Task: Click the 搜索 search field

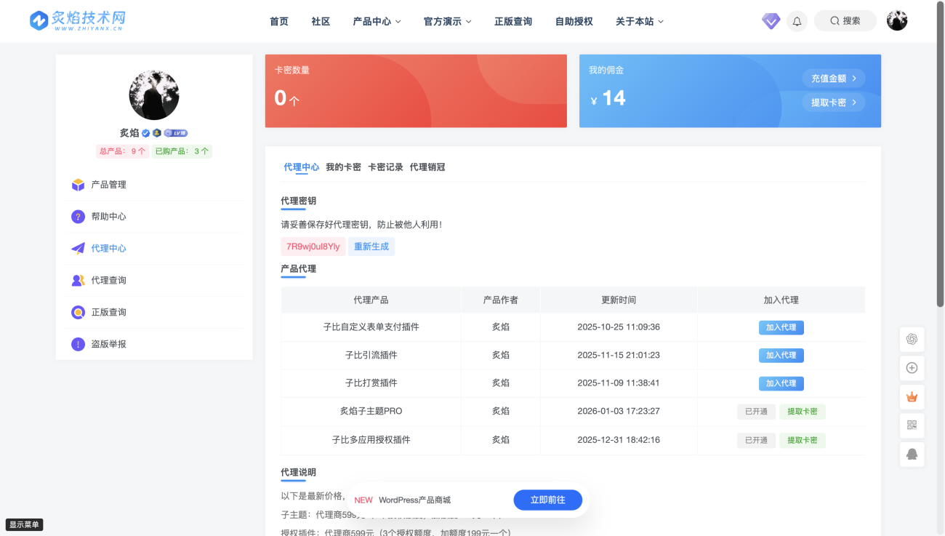Action: [845, 21]
